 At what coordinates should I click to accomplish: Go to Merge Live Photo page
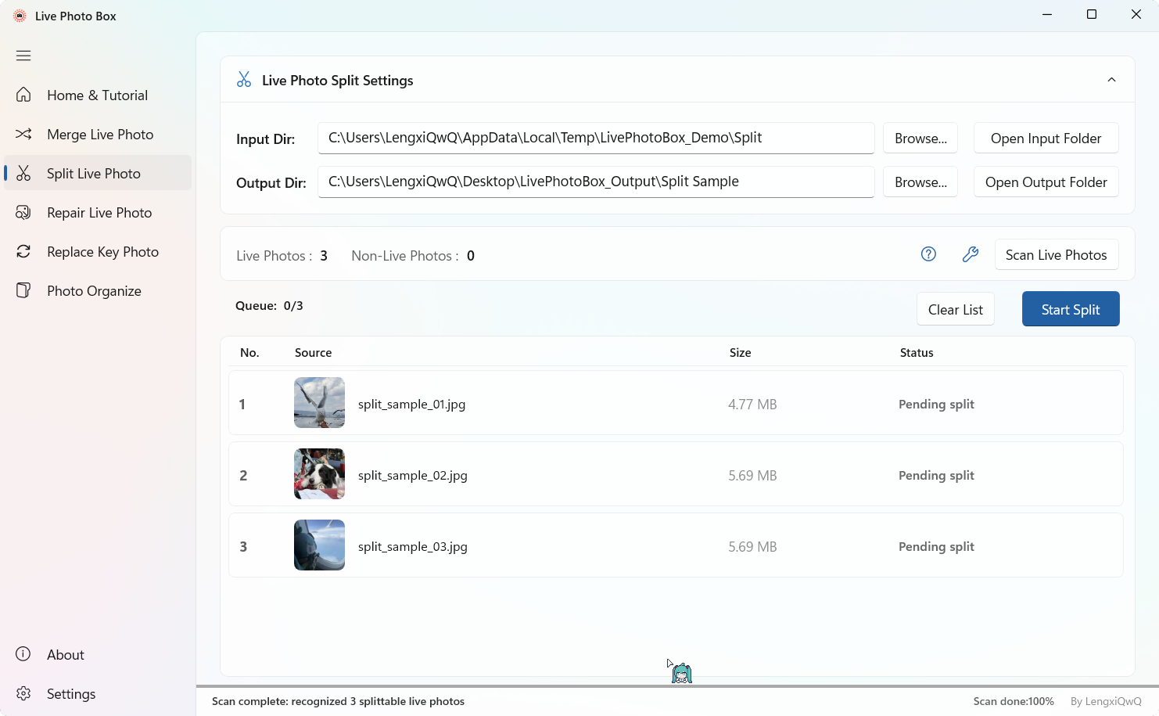tap(98, 134)
